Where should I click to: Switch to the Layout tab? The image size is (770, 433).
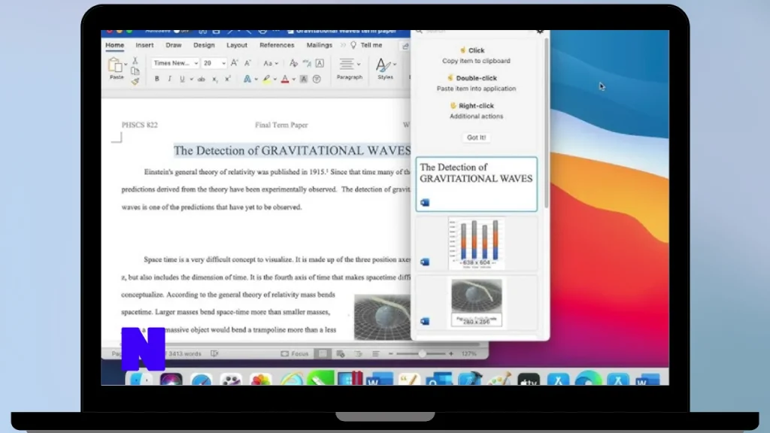(x=237, y=45)
